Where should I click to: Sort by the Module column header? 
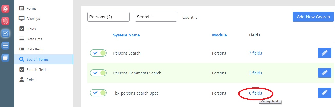coord(219,35)
